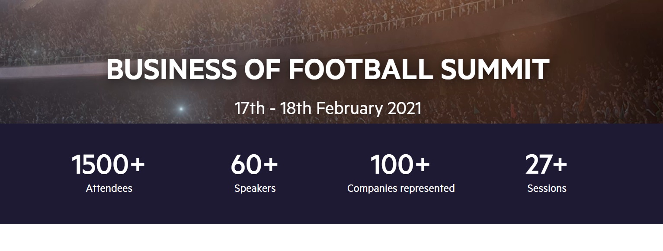Click the "27+" sessions figure
The height and width of the screenshot is (251, 663).
(546, 165)
